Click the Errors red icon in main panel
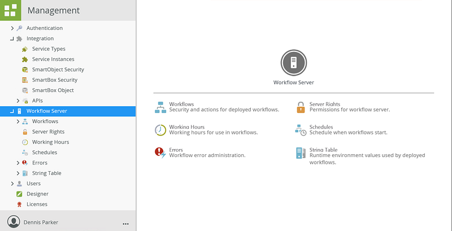This screenshot has width=452, height=231. point(160,152)
